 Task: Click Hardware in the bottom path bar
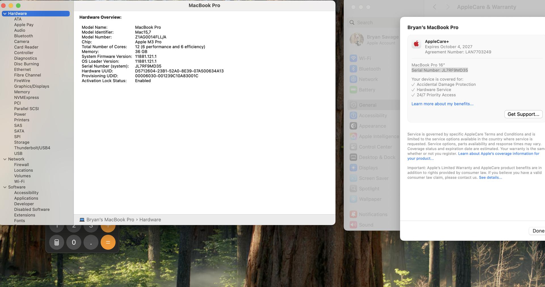[150, 220]
